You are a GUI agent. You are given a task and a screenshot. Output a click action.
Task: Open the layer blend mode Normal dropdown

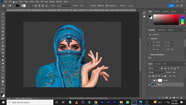click(156, 72)
